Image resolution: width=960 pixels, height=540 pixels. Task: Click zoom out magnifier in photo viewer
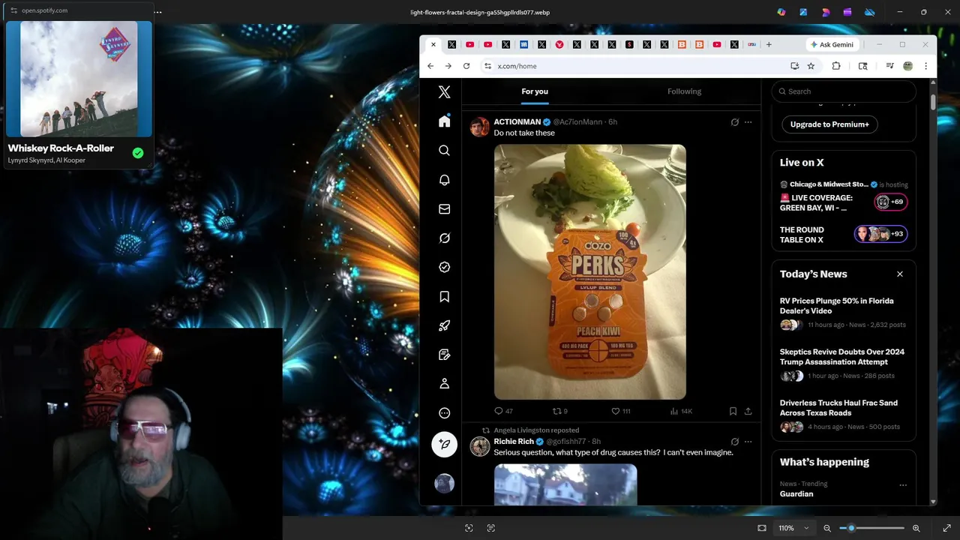(x=827, y=528)
